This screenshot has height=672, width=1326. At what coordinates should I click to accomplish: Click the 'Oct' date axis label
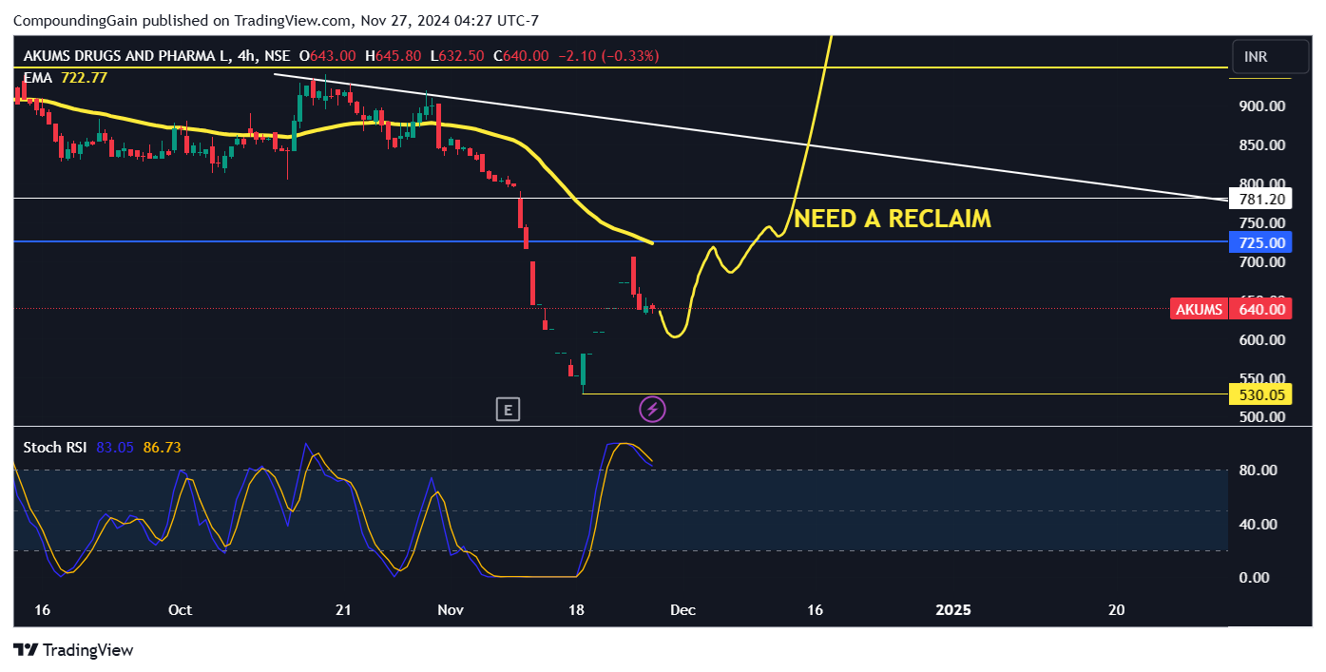click(180, 609)
